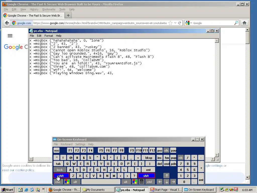This screenshot has width=257, height=193.
Task: Click the Visual J# system tray icon
Action: pyautogui.click(x=236, y=190)
